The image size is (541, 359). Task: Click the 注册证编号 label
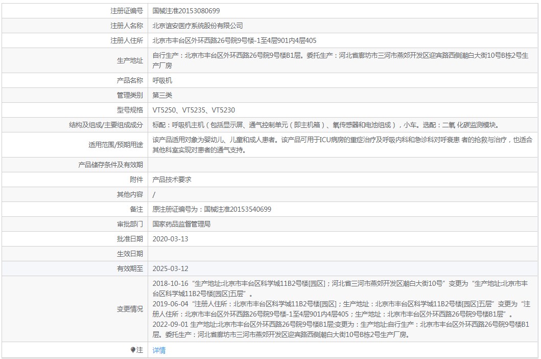[127, 11]
